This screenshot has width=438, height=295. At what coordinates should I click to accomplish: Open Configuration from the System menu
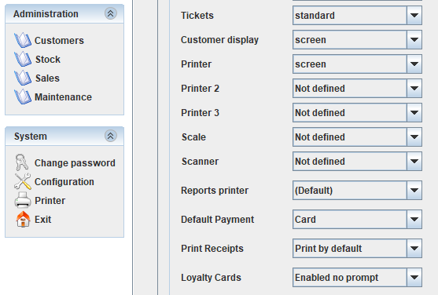click(x=64, y=182)
